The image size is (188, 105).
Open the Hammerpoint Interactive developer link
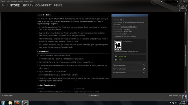pyautogui.click(x=128, y=27)
